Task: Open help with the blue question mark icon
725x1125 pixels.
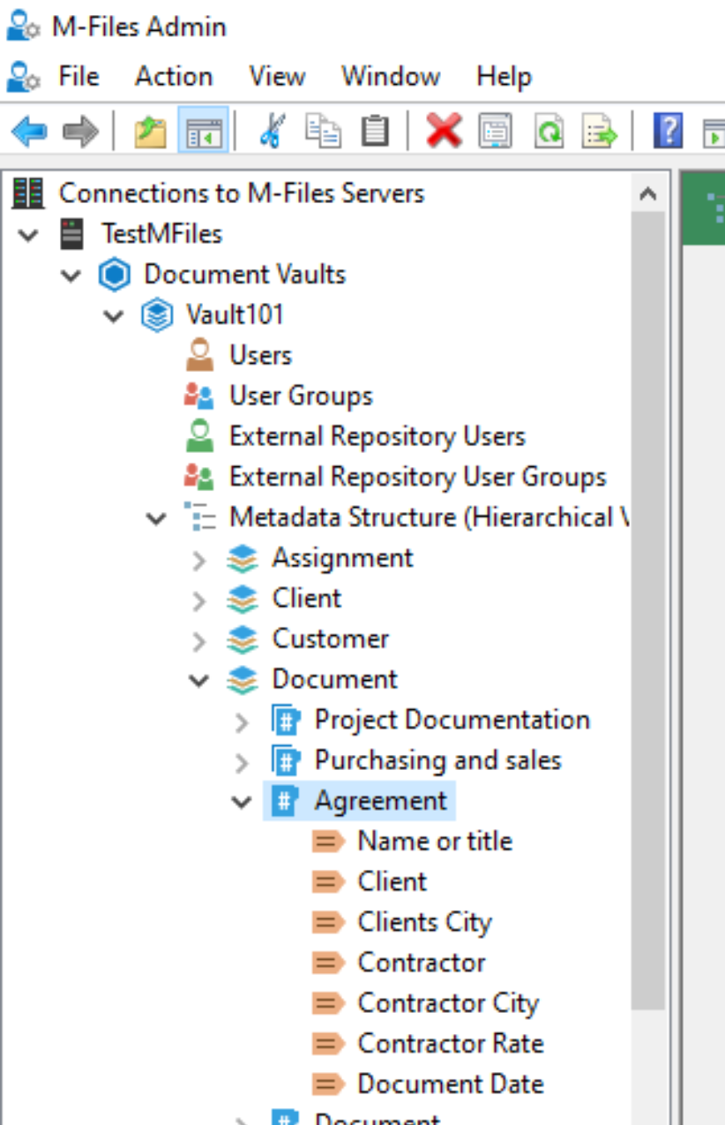Action: point(668,132)
